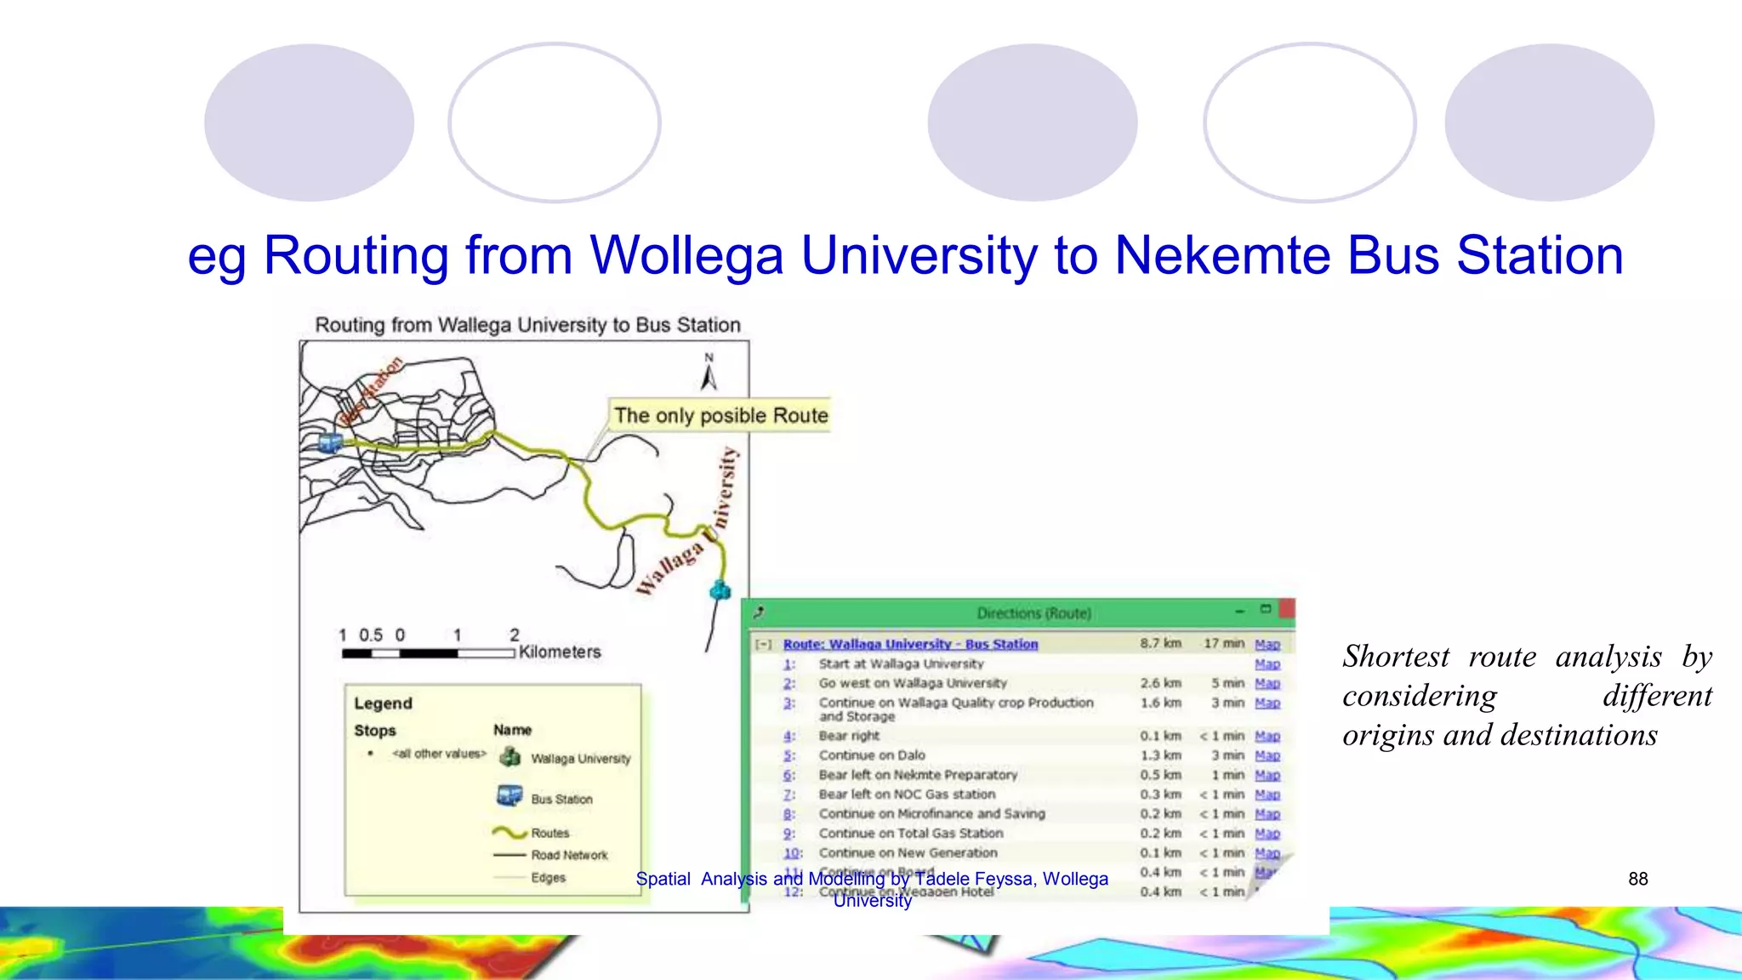Click the kilometers scale bar on the map
1742x980 pixels.
click(429, 653)
